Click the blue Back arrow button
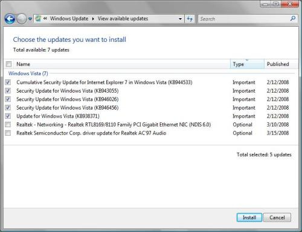 coord(10,19)
